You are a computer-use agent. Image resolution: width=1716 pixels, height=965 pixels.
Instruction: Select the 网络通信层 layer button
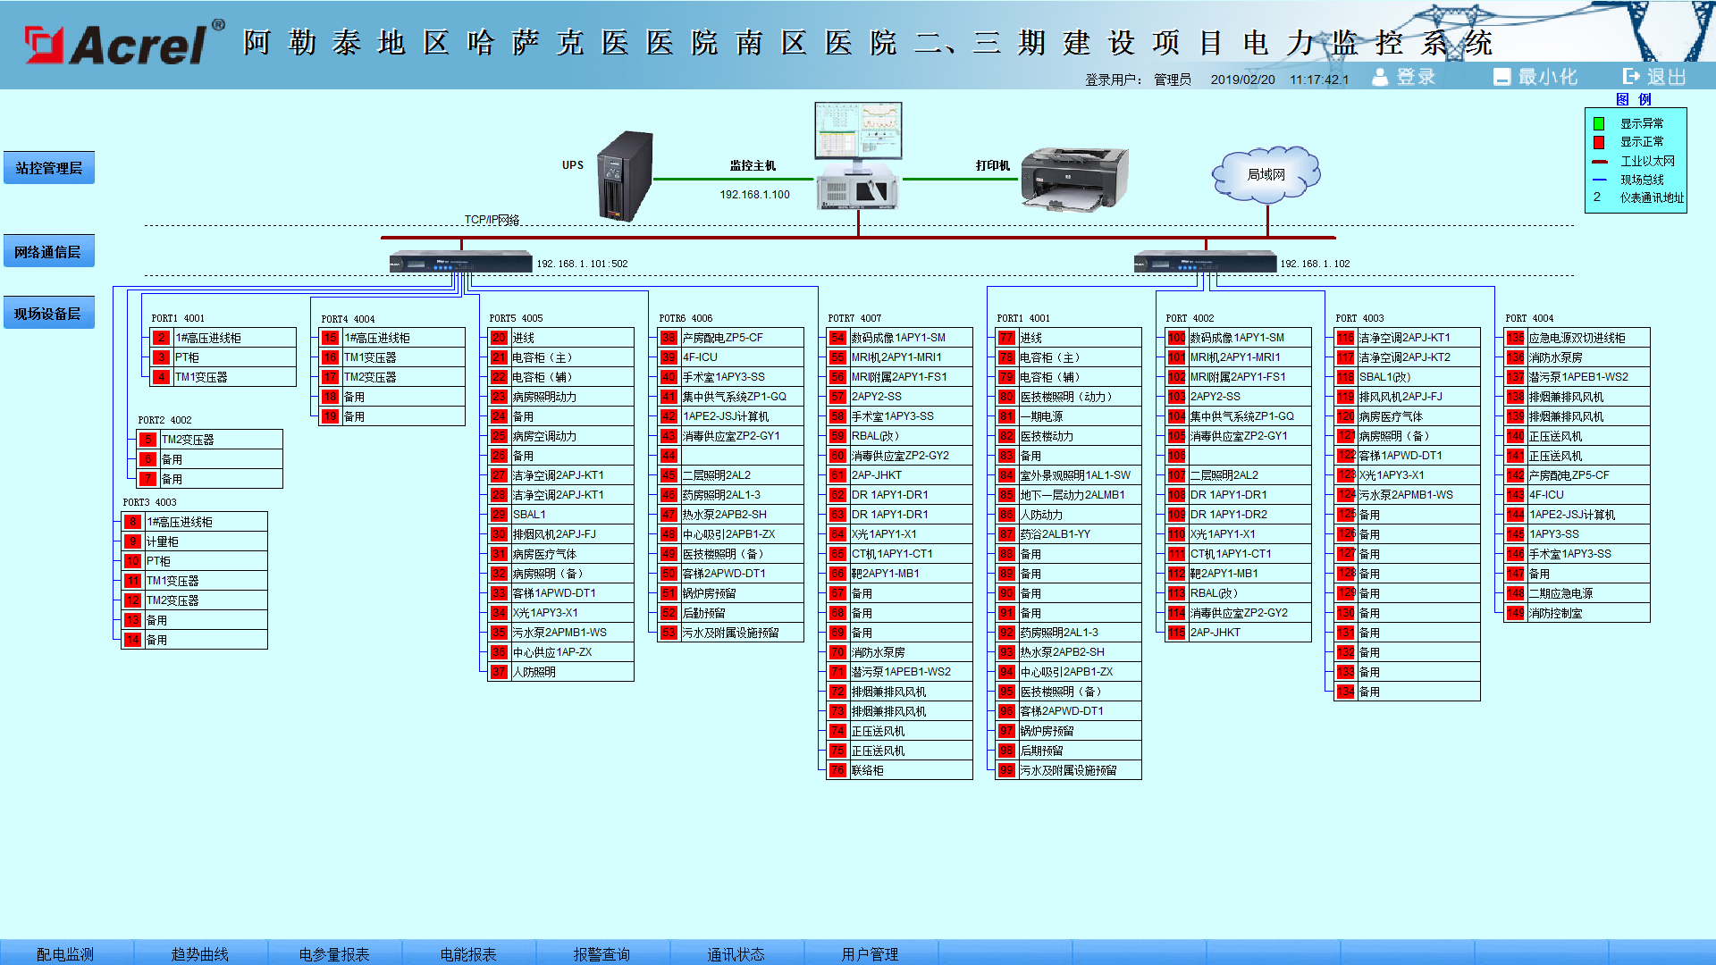pyautogui.click(x=49, y=252)
